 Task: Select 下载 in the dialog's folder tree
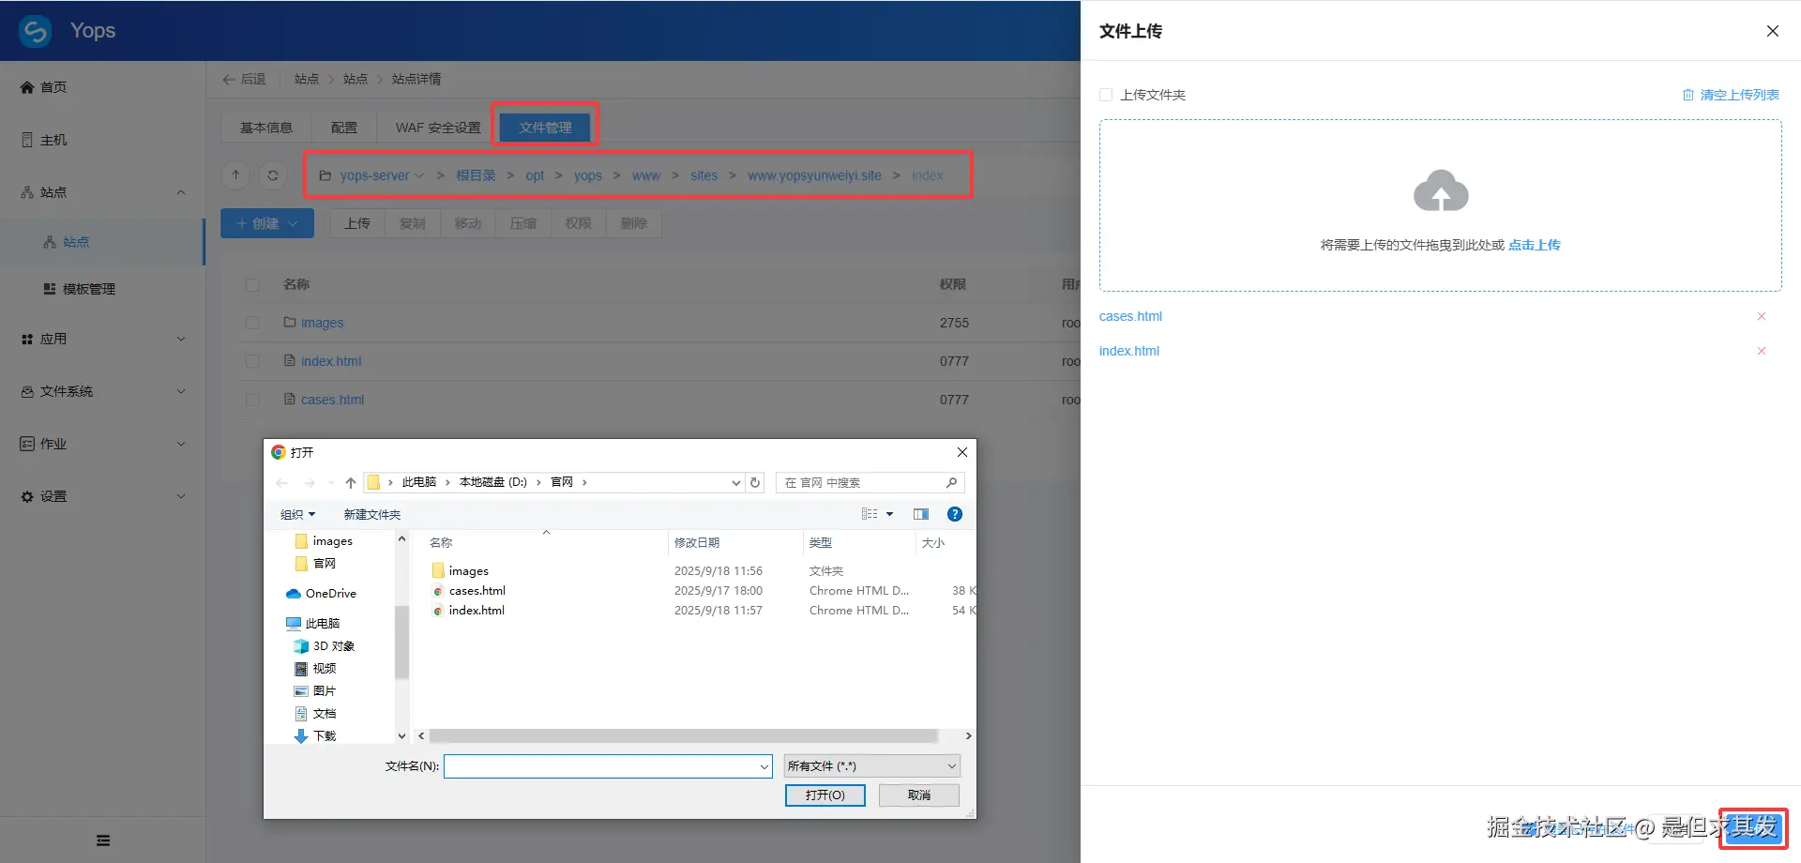pyautogui.click(x=315, y=736)
